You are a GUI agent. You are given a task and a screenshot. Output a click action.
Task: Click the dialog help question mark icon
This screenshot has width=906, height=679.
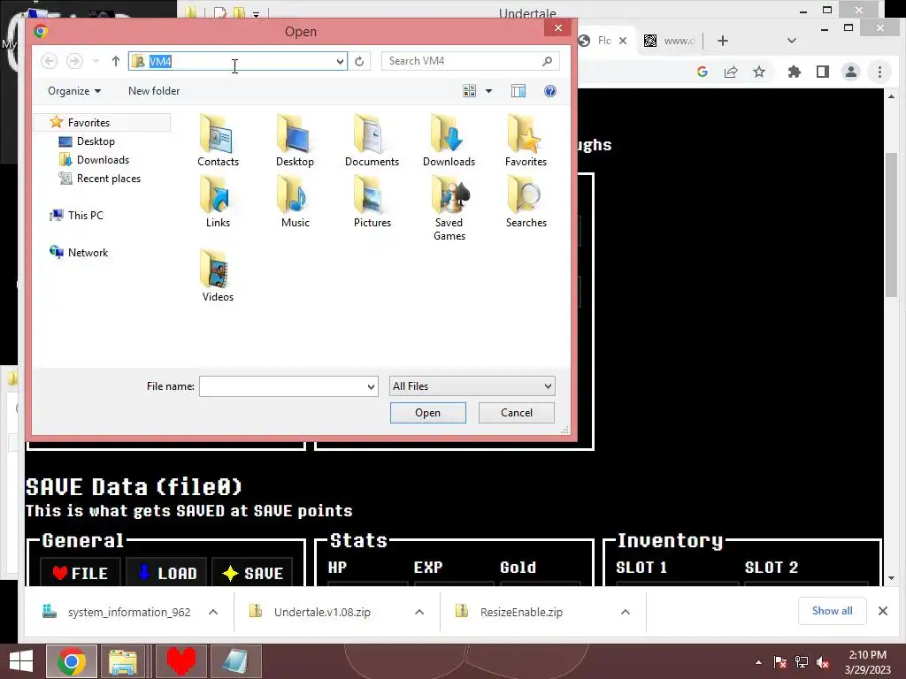click(x=550, y=91)
